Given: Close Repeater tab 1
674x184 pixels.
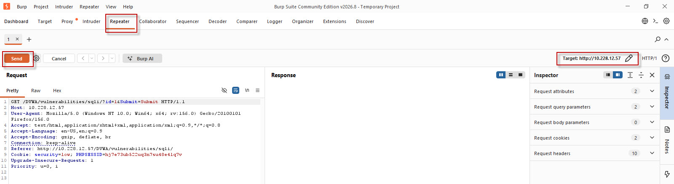Looking at the screenshot, I should coord(17,39).
